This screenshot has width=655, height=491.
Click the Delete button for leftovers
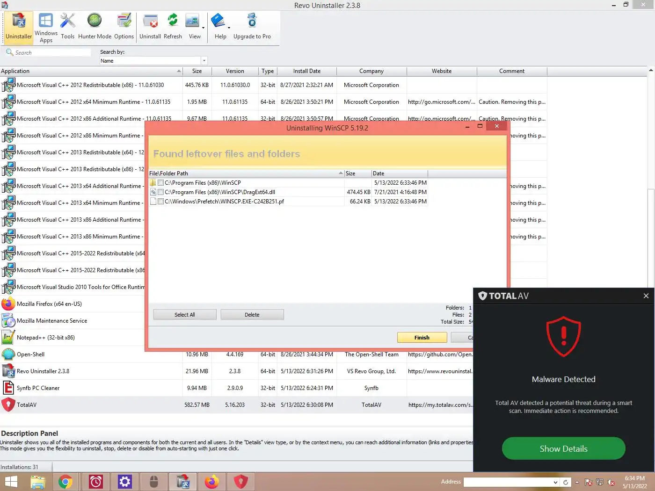(252, 315)
